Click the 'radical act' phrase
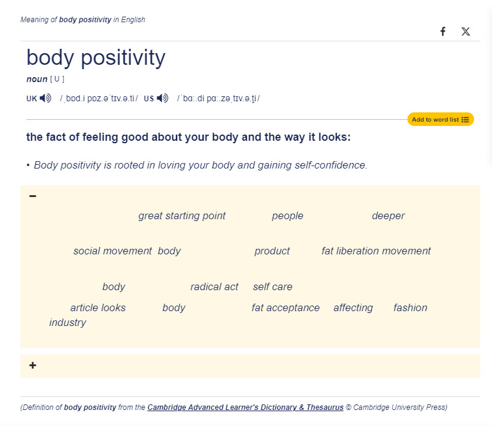This screenshot has width=492, height=426. pos(214,286)
